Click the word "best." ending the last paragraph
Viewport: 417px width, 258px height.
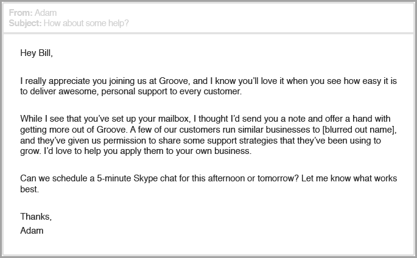(x=29, y=189)
